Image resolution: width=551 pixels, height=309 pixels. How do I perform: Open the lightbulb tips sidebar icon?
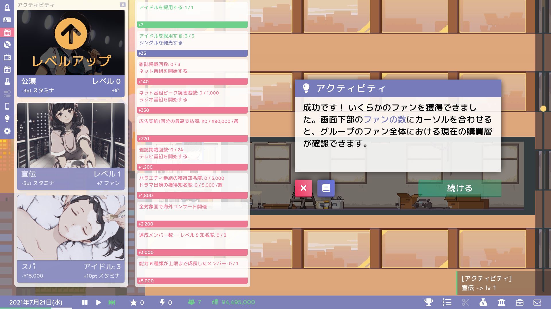tap(7, 118)
